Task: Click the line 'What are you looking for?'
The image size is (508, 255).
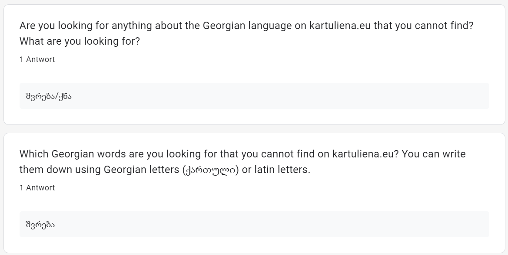Action: coord(80,41)
